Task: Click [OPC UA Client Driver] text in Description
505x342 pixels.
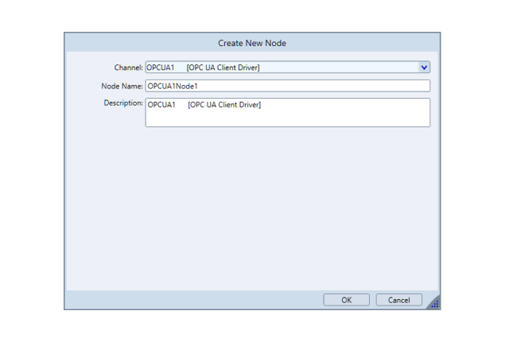Action: (224, 105)
